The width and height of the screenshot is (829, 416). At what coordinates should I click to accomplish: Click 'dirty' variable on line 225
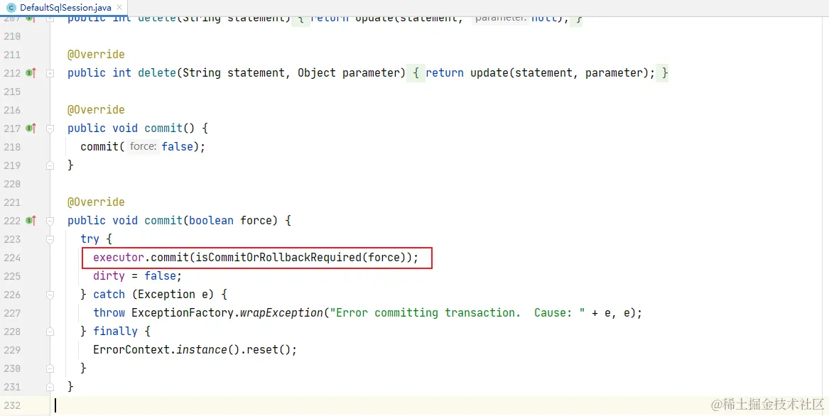[109, 276]
